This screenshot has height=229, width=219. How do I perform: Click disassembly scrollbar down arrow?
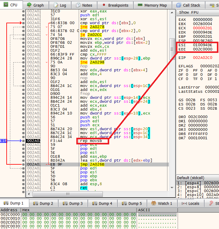172,188
